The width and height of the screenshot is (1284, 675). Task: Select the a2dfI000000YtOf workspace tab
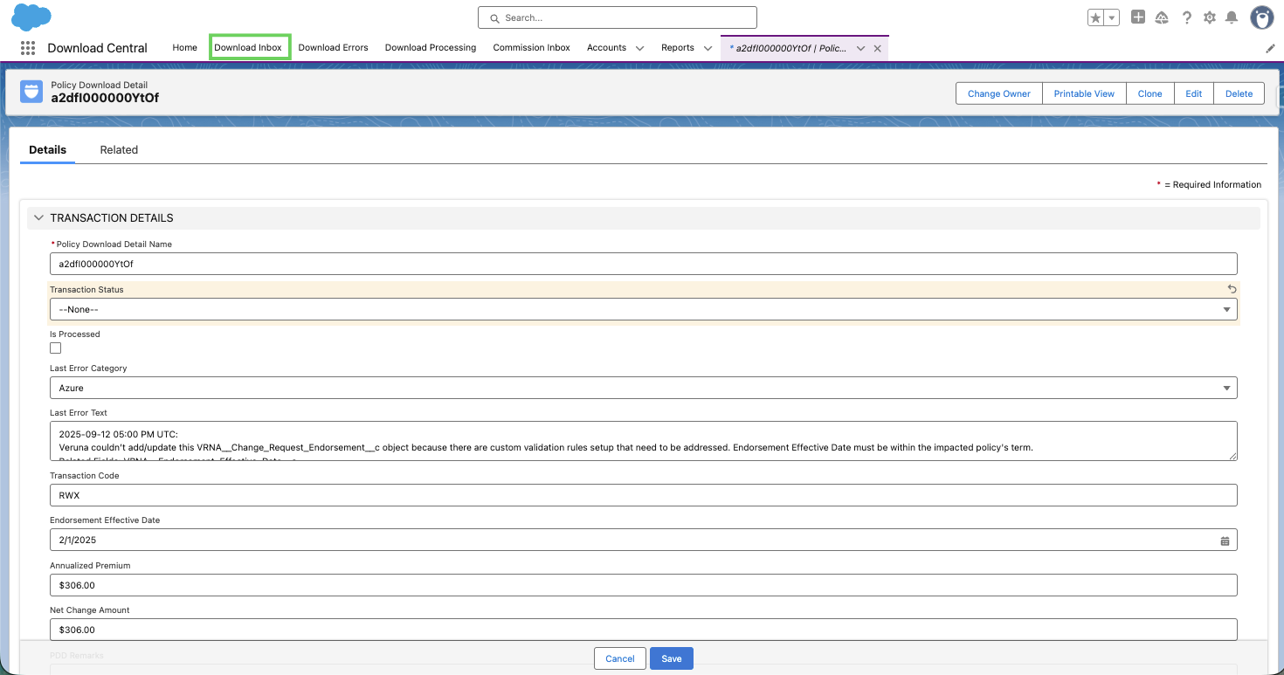tap(788, 48)
